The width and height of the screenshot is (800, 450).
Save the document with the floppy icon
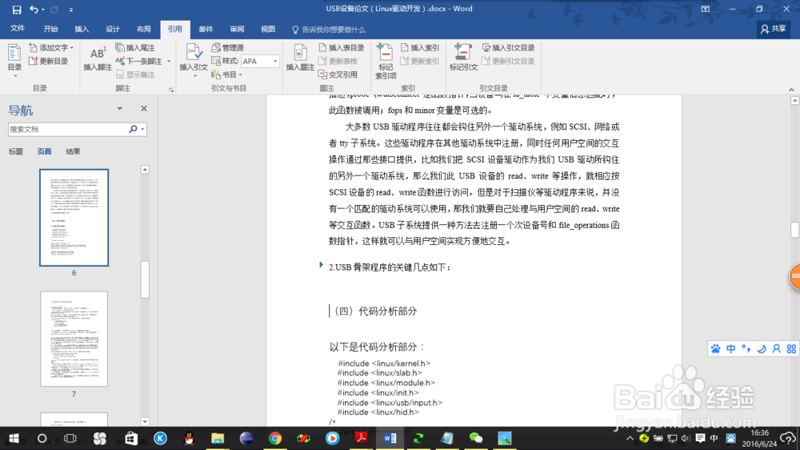[16, 9]
